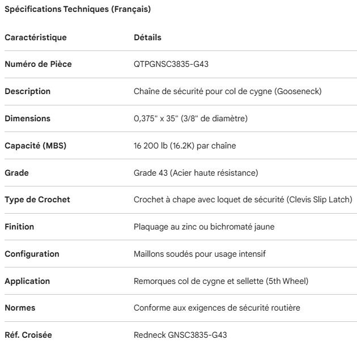This screenshot has height=344, width=357.
Task: Click the "Dimensions" row label
Action: click(x=27, y=118)
